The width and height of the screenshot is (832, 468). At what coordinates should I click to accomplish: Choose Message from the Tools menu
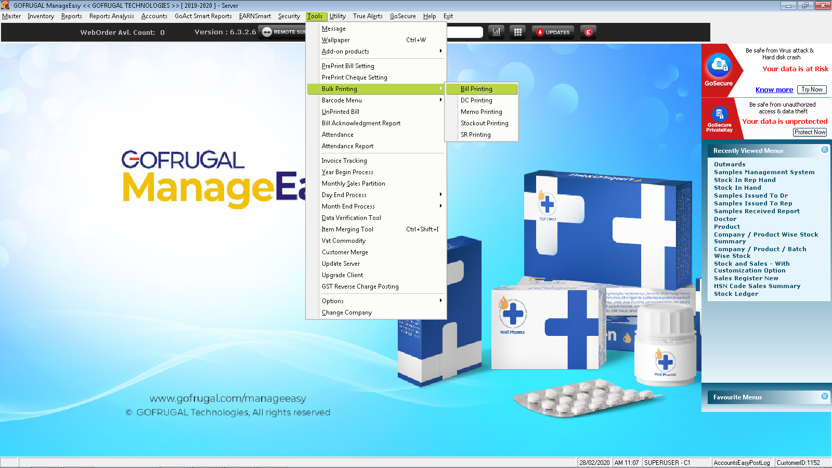[377, 29]
